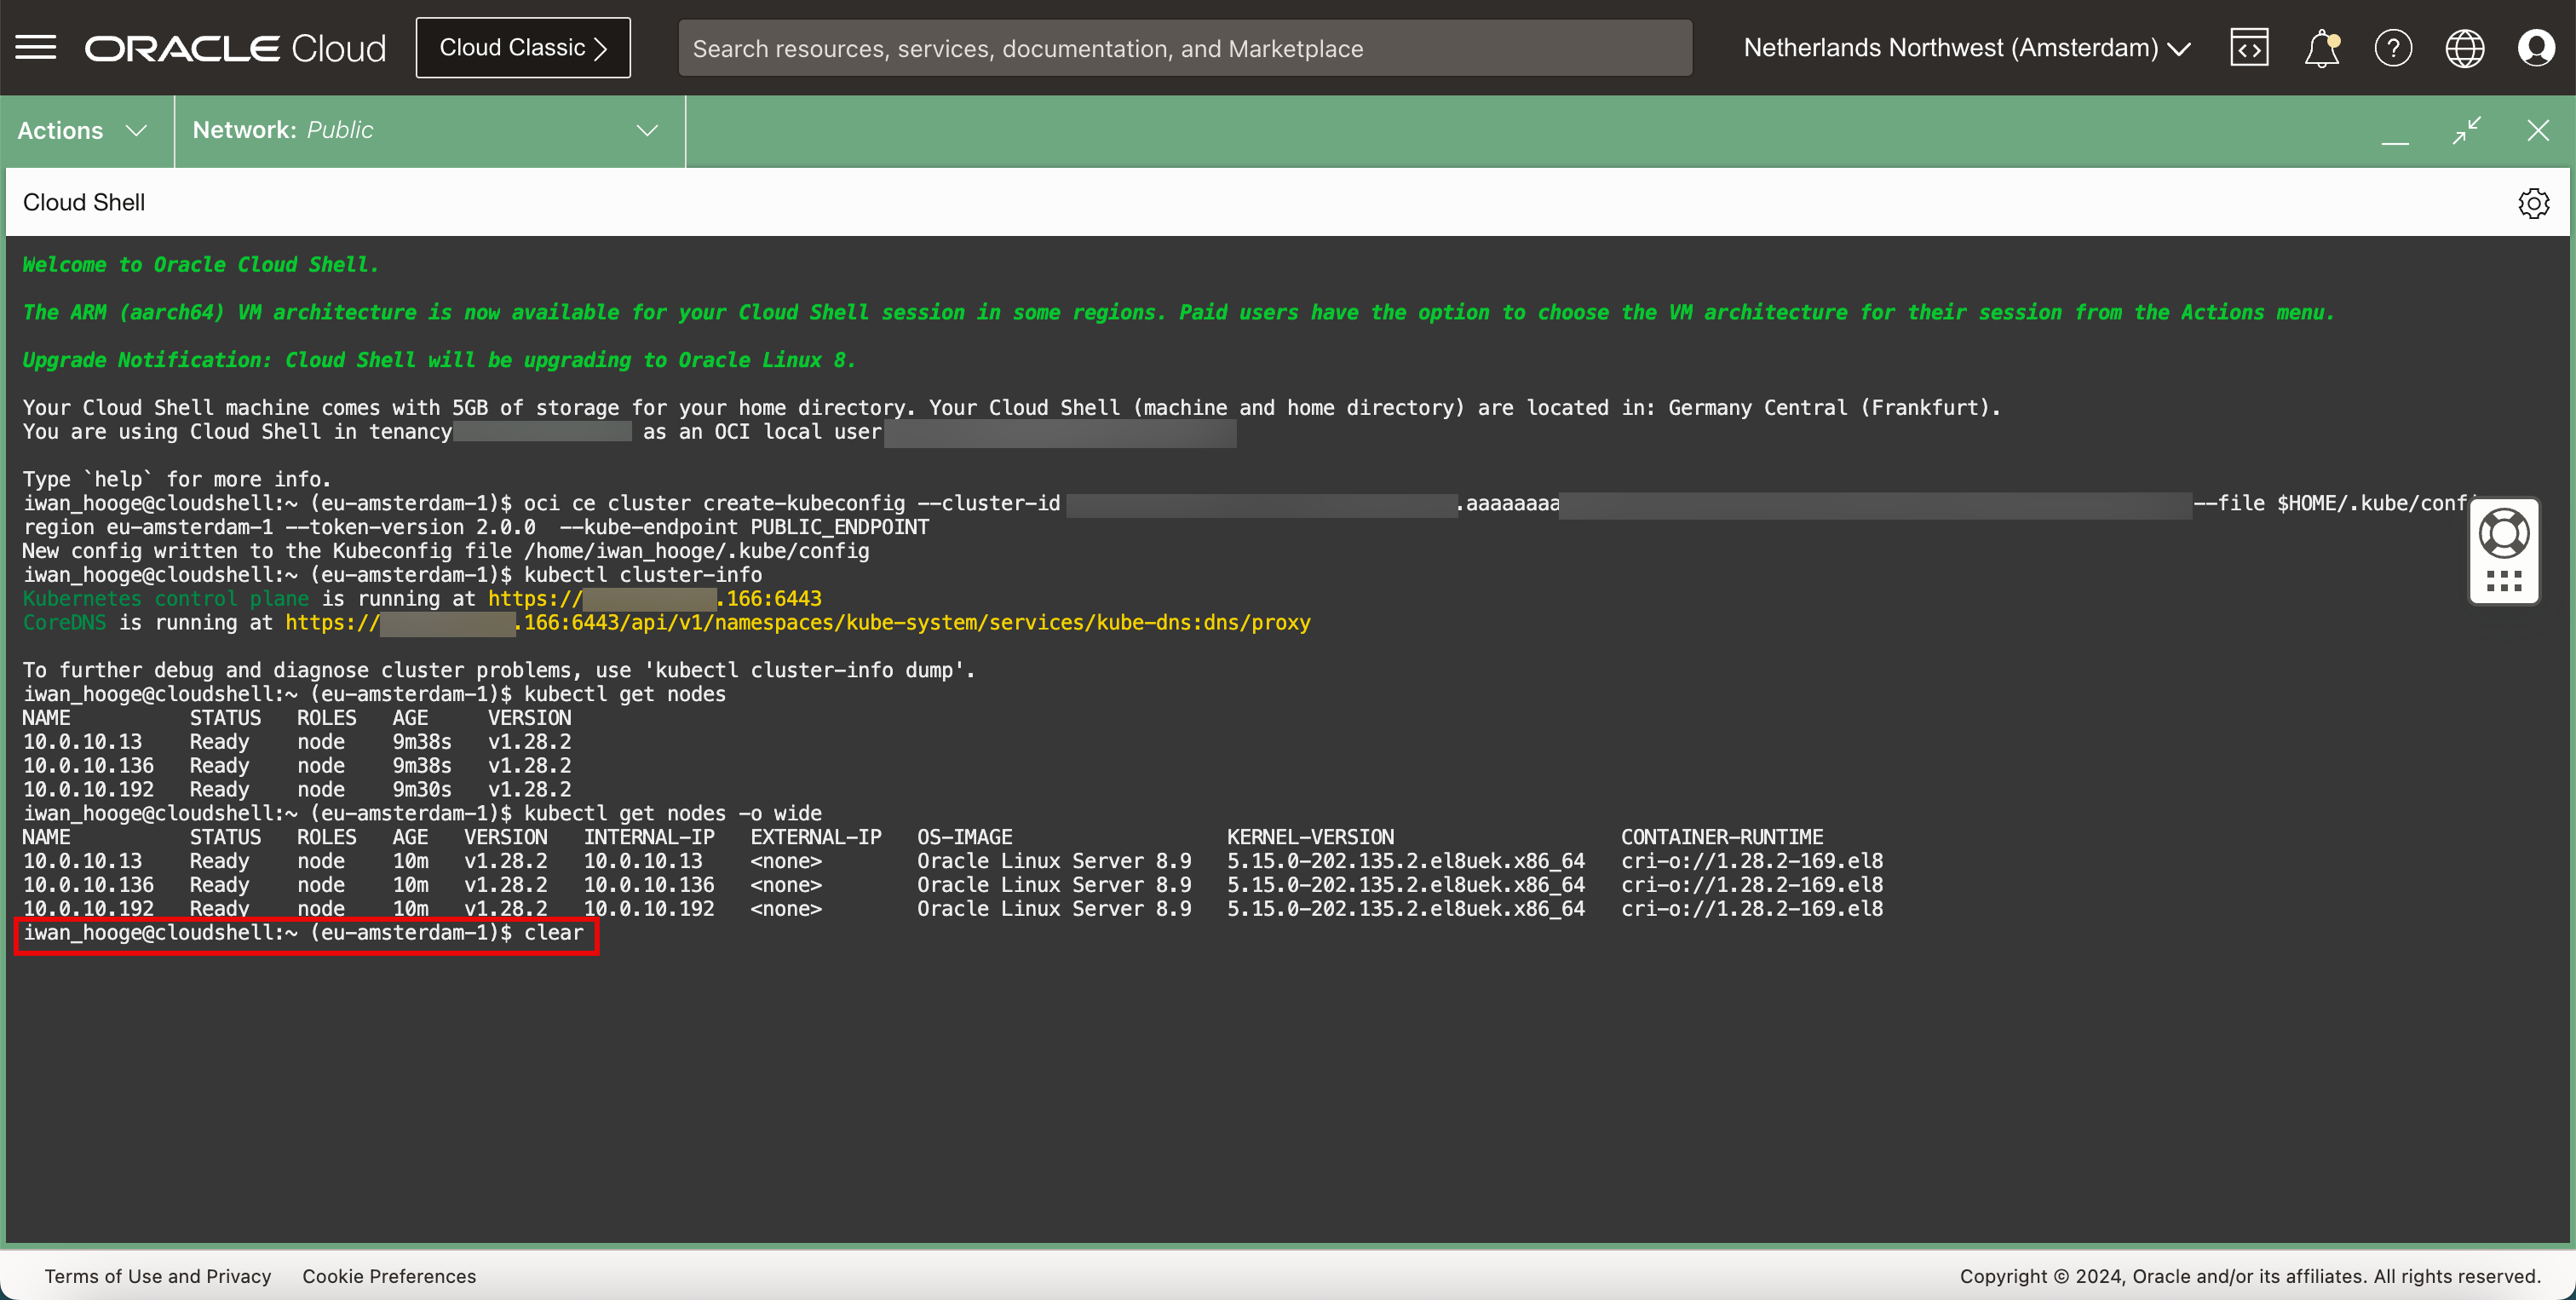This screenshot has width=2576, height=1300.
Task: Open the Help question mark icon
Action: pyautogui.click(x=2393, y=48)
